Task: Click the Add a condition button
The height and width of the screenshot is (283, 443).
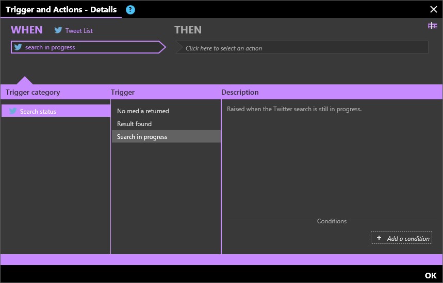Action: (401, 238)
